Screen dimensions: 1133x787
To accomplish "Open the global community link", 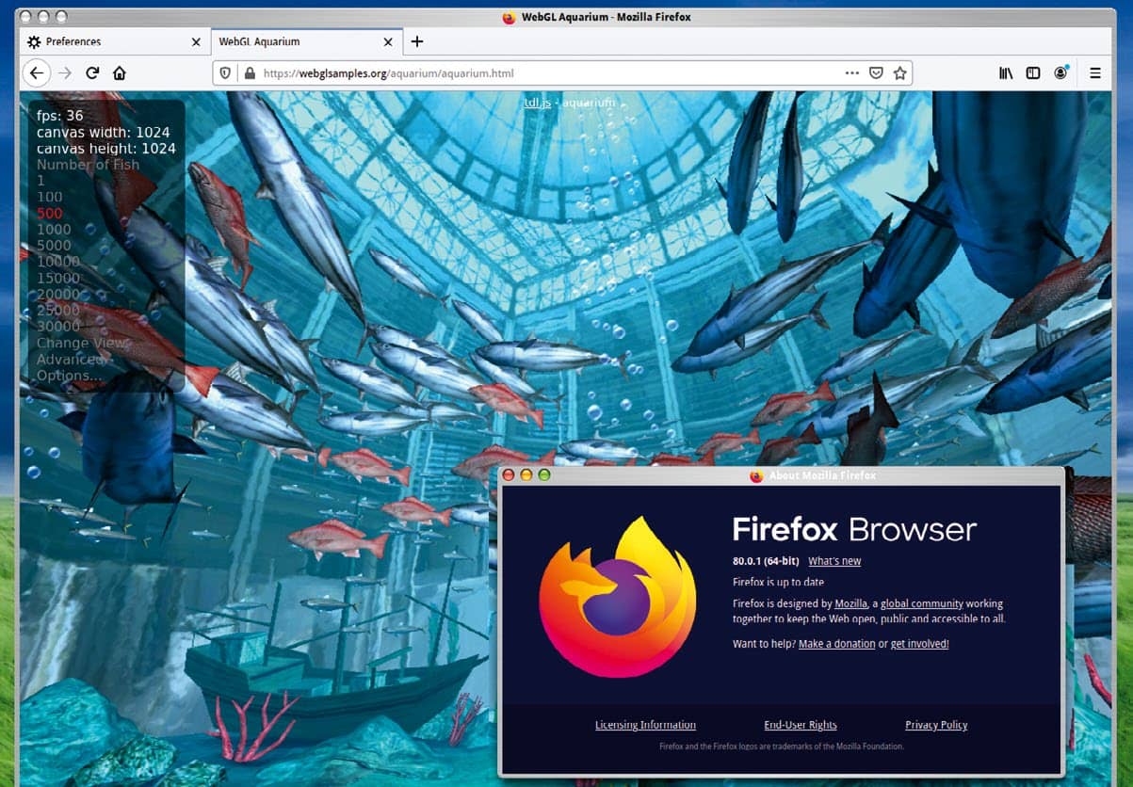I will [x=922, y=603].
